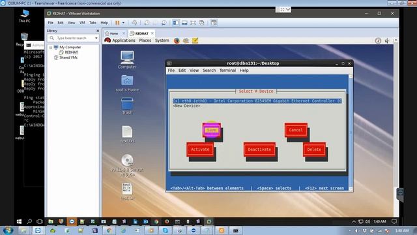The width and height of the screenshot is (417, 235).
Task: Select the RHEL Server DVD desktop icon
Action: pos(128,165)
